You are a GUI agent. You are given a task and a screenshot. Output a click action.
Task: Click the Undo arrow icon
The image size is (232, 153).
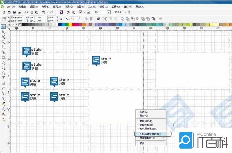[x=44, y=12]
